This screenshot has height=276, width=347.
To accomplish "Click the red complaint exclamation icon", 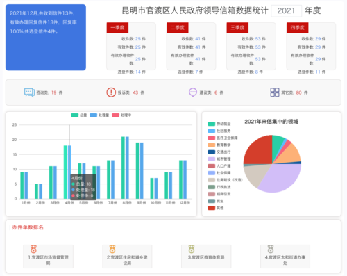I will 111,92.
